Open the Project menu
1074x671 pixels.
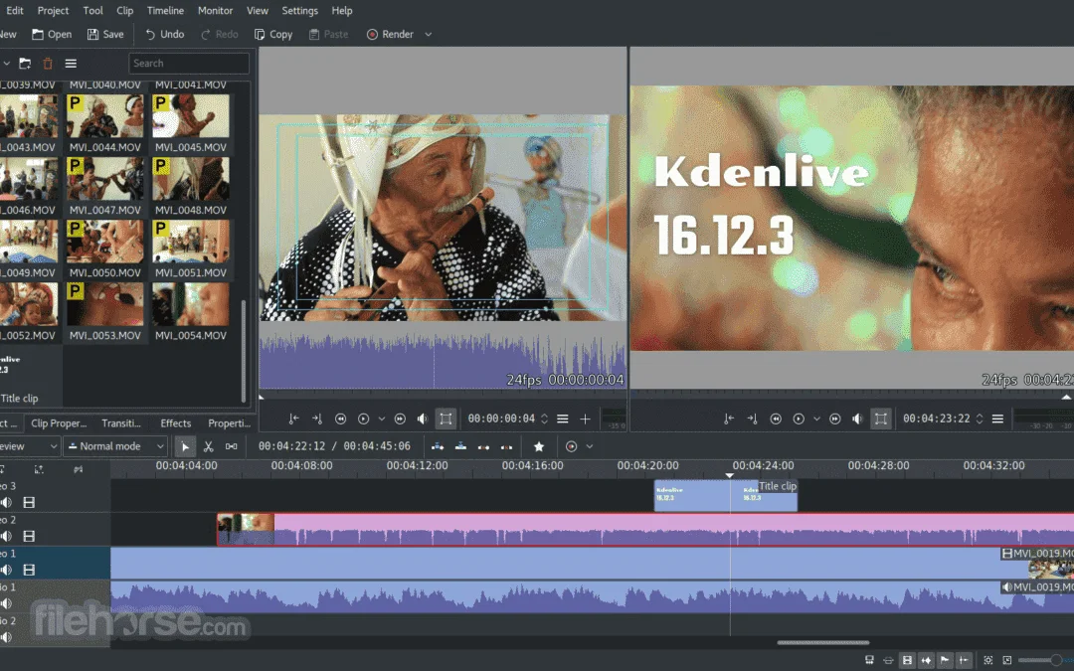click(53, 10)
